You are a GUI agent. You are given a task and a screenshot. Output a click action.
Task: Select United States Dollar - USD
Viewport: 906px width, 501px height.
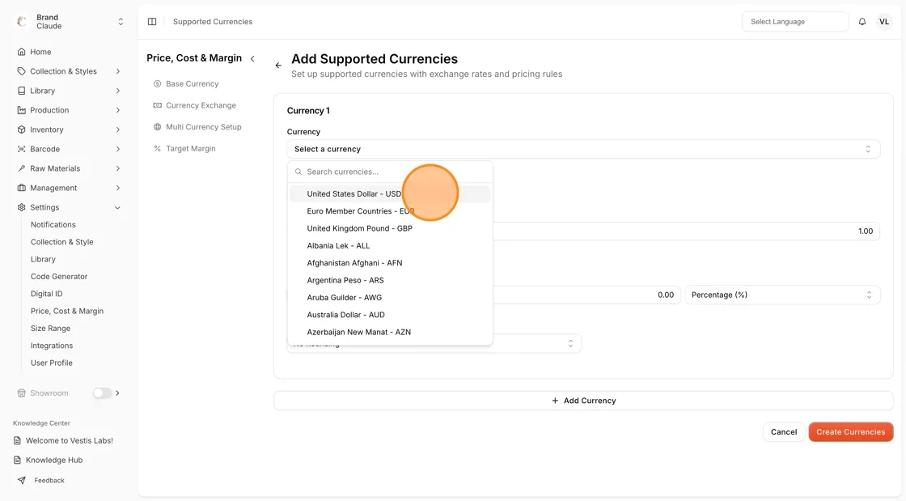click(390, 193)
